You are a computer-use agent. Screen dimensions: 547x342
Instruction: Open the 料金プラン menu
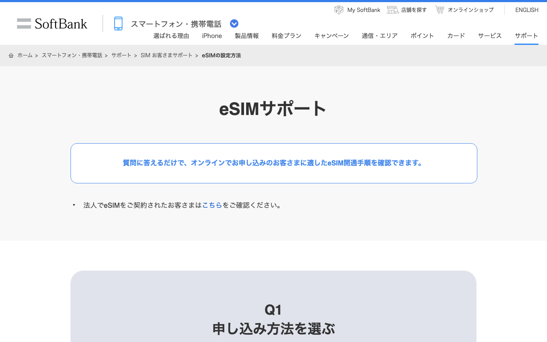(x=287, y=36)
